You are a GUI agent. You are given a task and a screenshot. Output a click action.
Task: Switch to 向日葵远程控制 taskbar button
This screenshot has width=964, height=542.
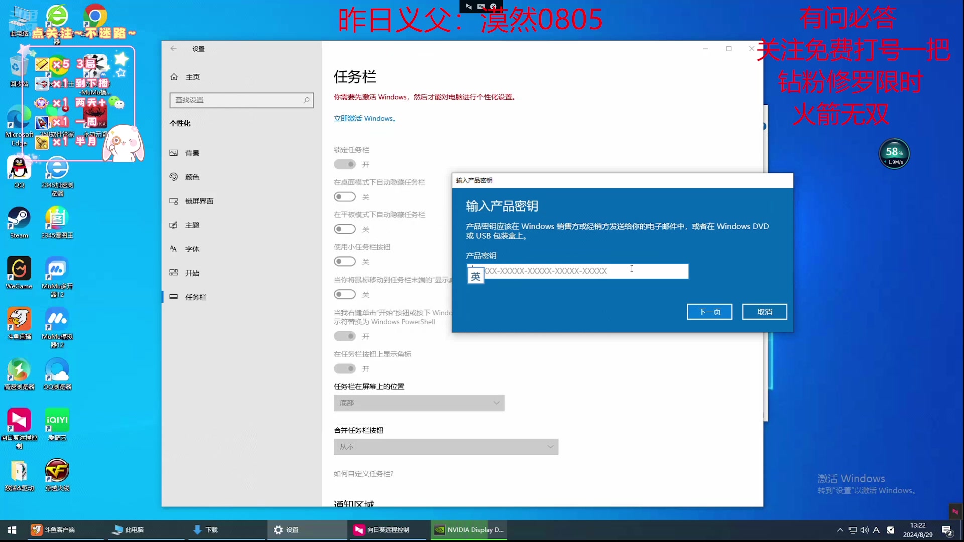point(387,530)
